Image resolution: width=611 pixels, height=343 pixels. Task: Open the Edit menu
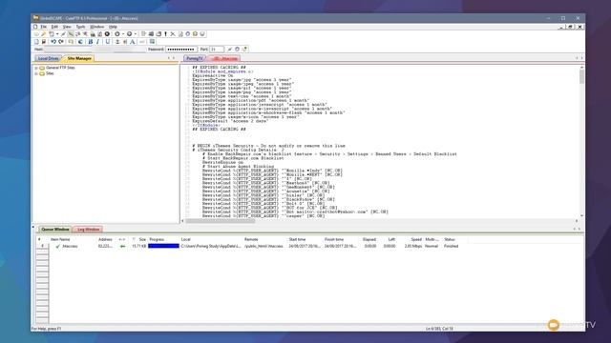tap(54, 27)
